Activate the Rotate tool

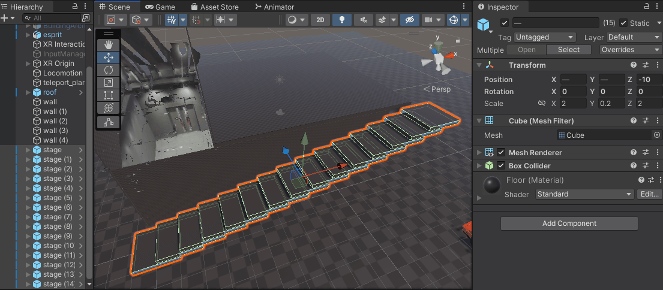click(109, 70)
